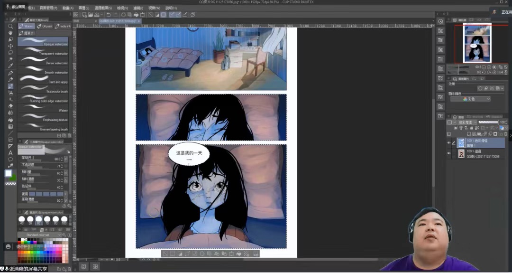
Task: Switch to the India ink brush group
Action: 63,26
